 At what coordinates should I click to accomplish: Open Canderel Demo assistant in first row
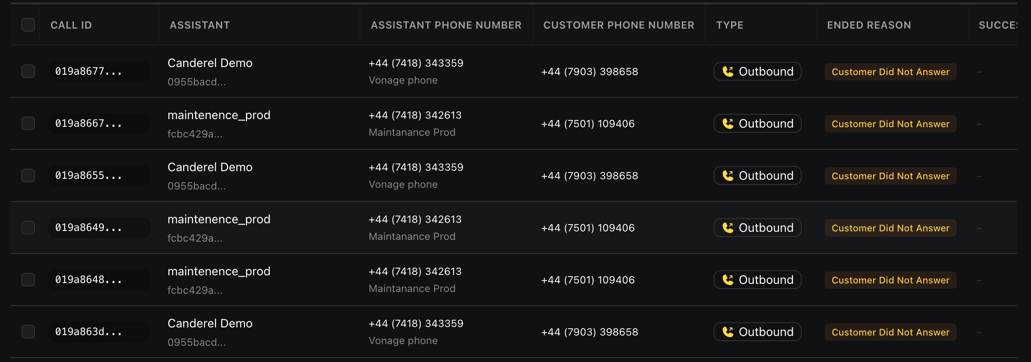[210, 63]
